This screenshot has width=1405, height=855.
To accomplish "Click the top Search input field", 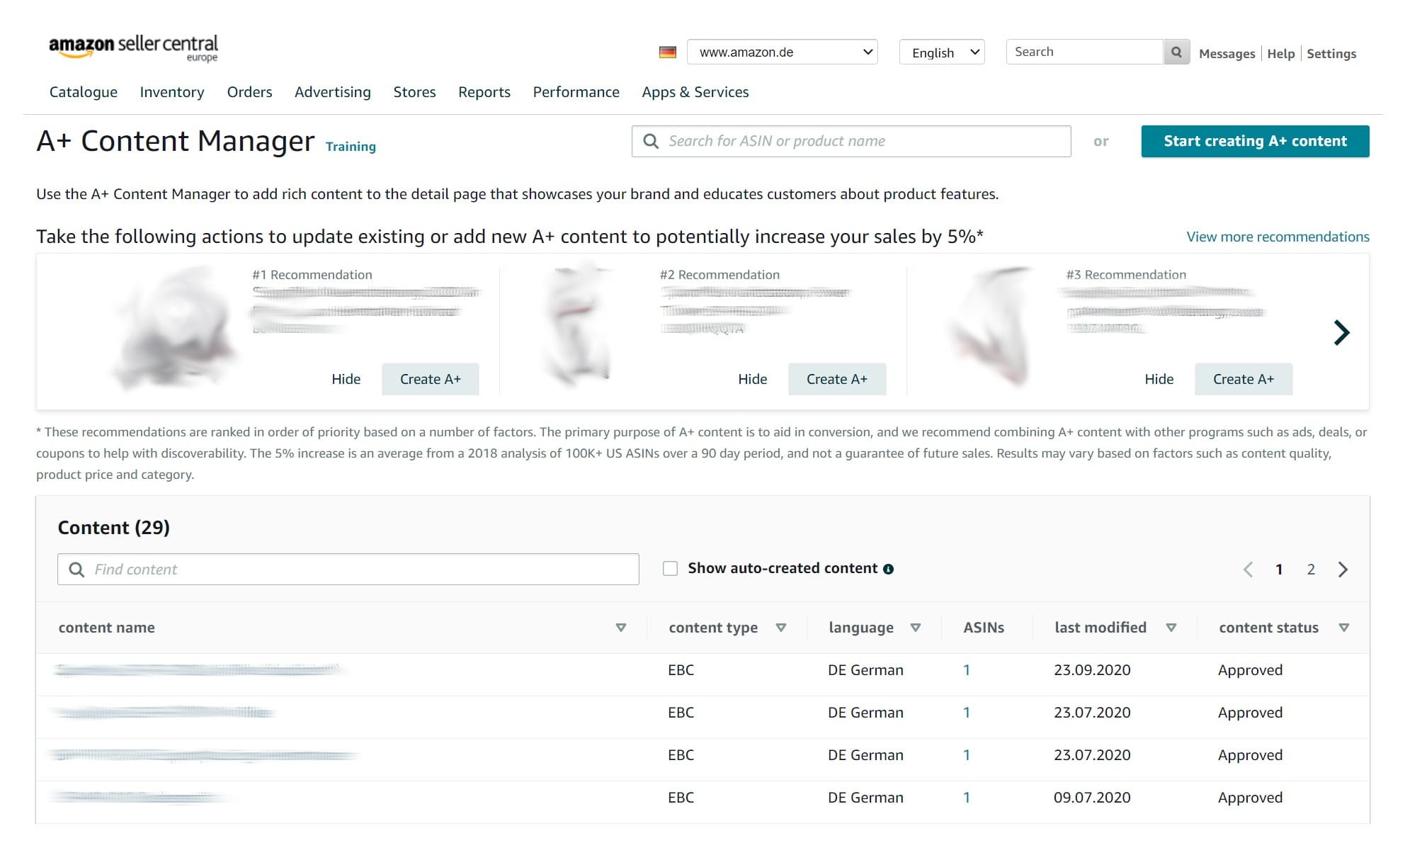I will (x=1084, y=52).
